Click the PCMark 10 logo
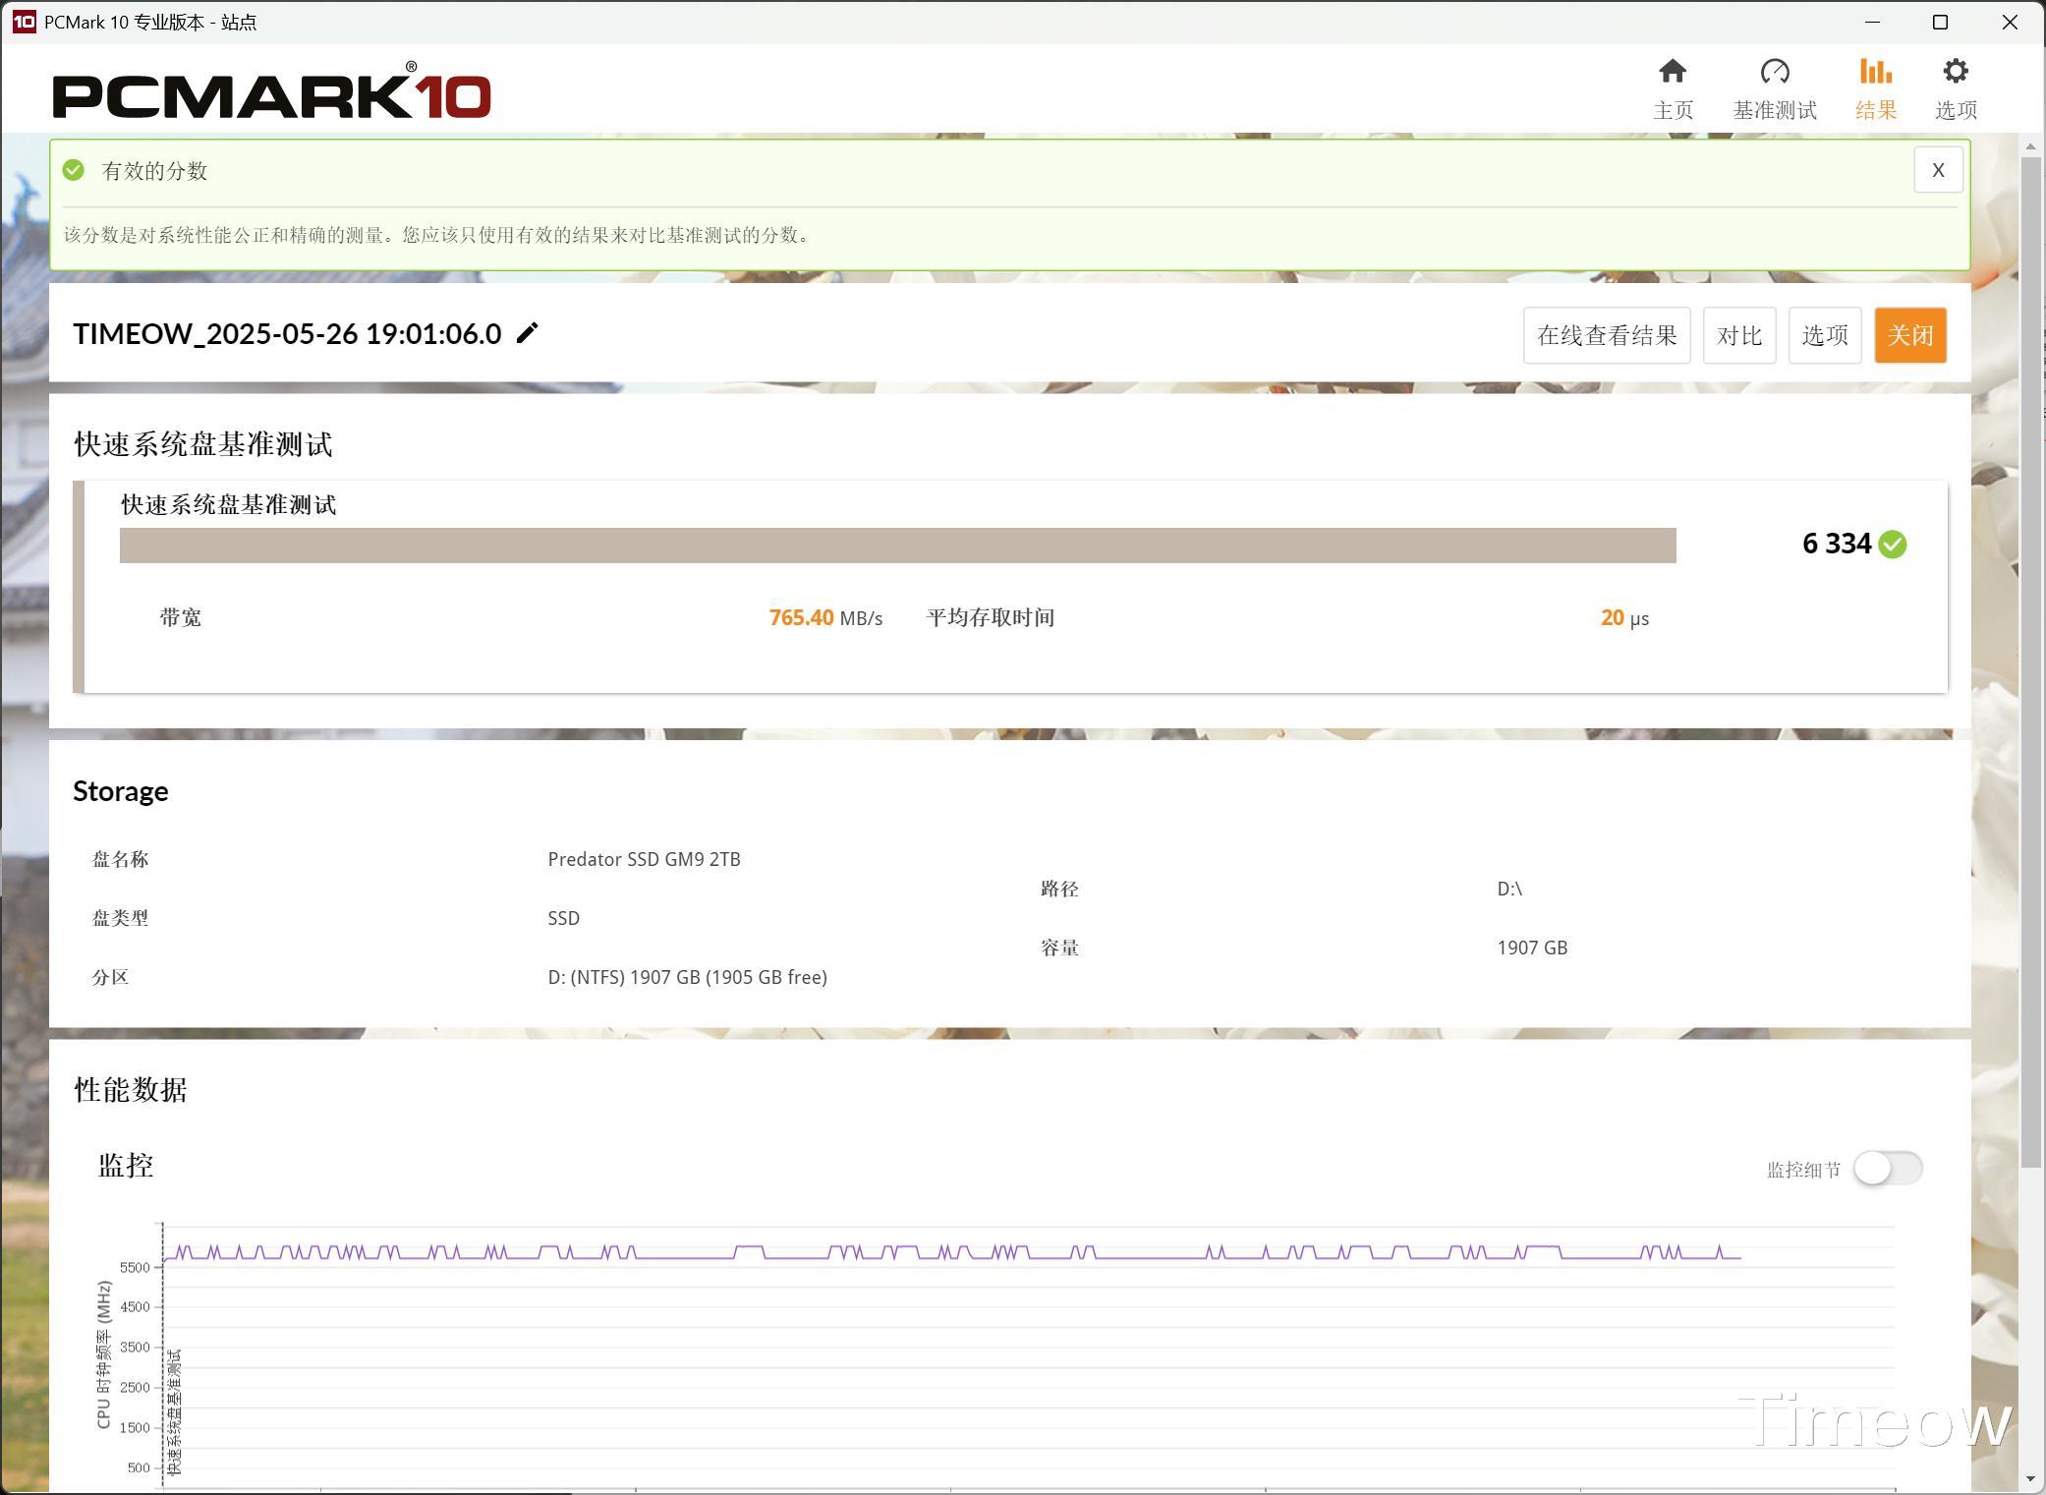 point(271,94)
